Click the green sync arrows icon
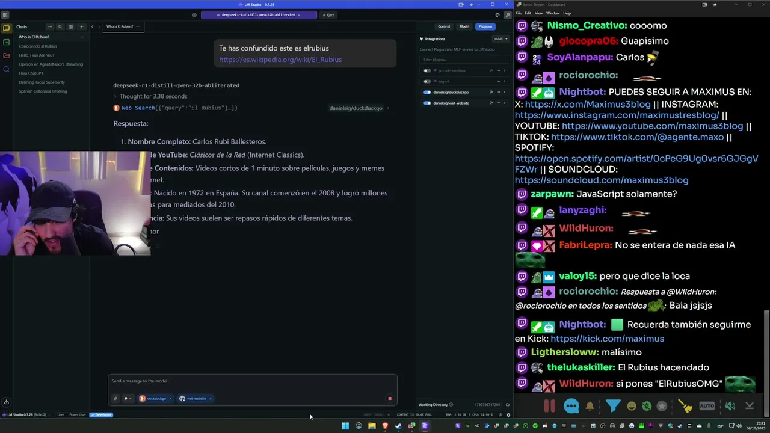The width and height of the screenshot is (770, 433). 647,406
